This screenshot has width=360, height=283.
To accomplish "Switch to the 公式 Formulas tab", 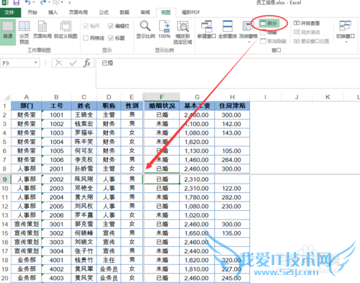I will [x=104, y=12].
